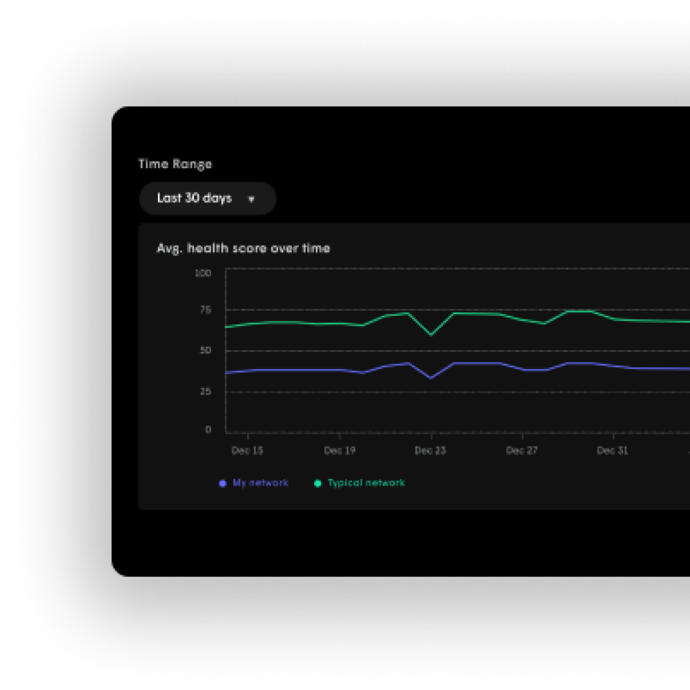Click the caret arrow in time range selector
Screen dimensions: 690x690
click(251, 199)
